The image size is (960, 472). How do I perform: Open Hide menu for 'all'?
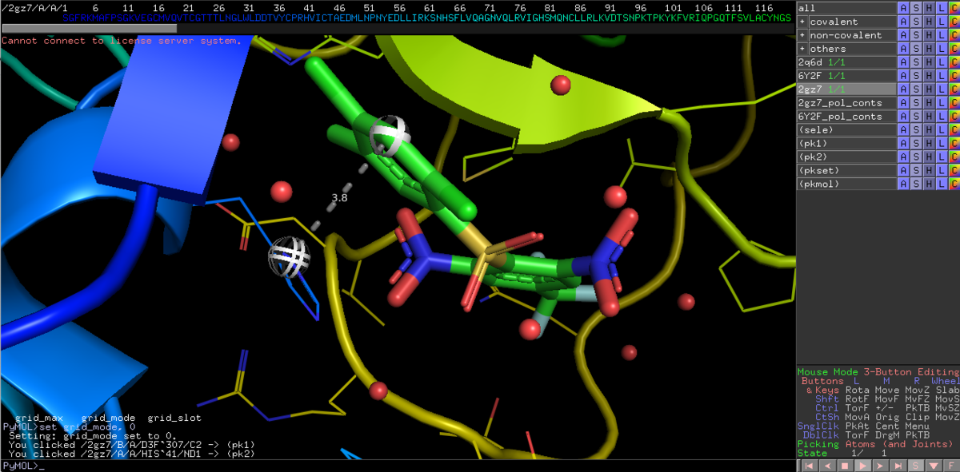coord(929,8)
